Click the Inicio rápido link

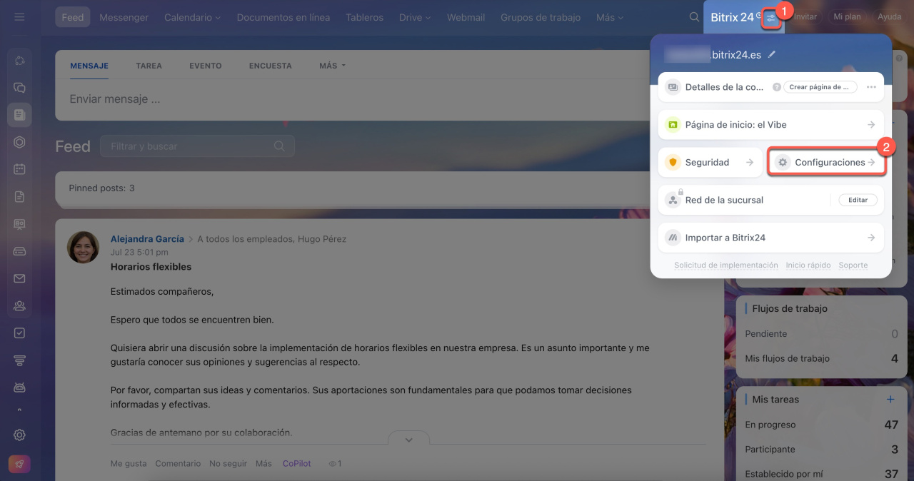[x=808, y=265]
